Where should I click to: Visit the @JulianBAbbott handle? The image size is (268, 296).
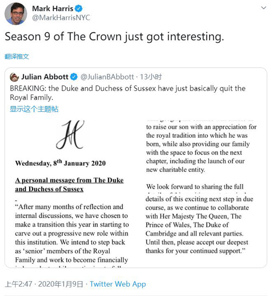[107, 77]
